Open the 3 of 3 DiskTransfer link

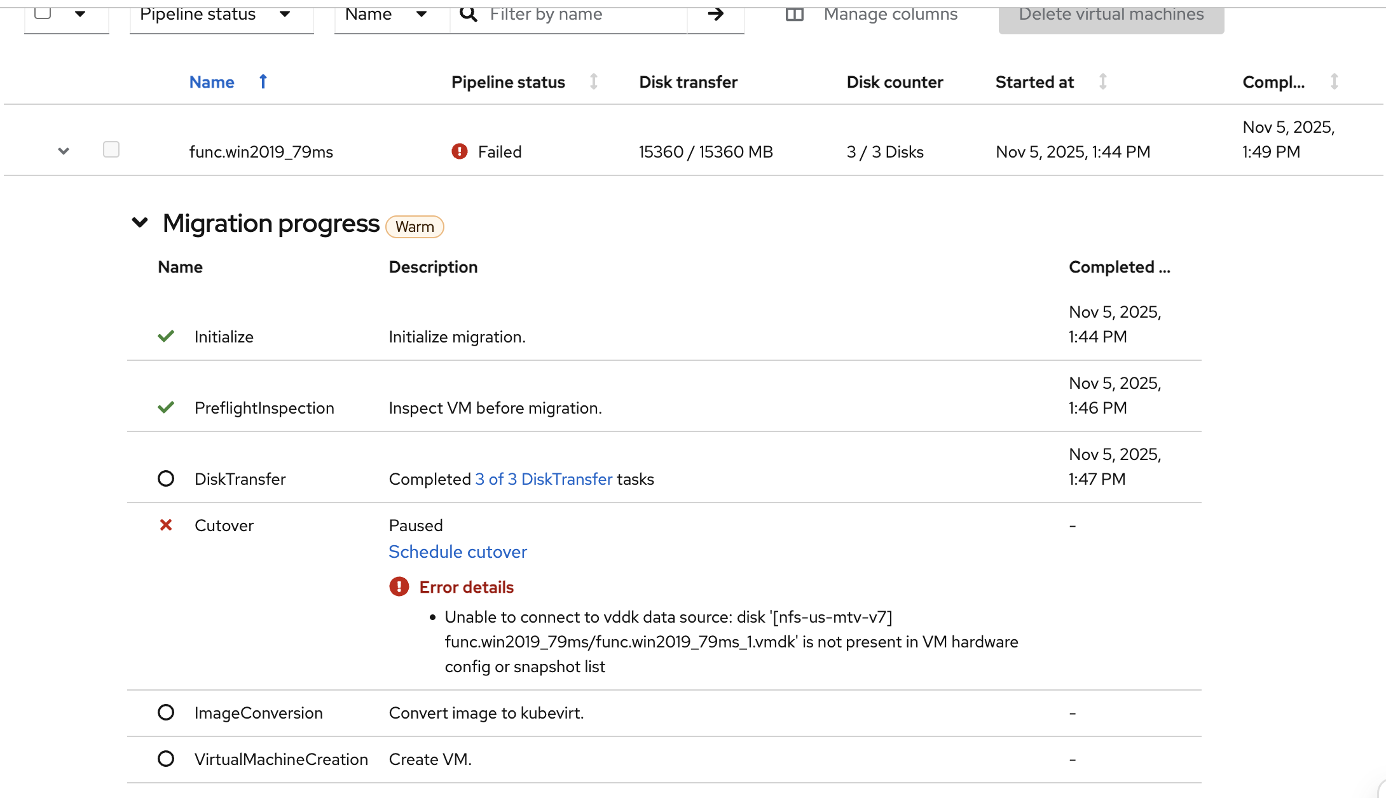(544, 479)
